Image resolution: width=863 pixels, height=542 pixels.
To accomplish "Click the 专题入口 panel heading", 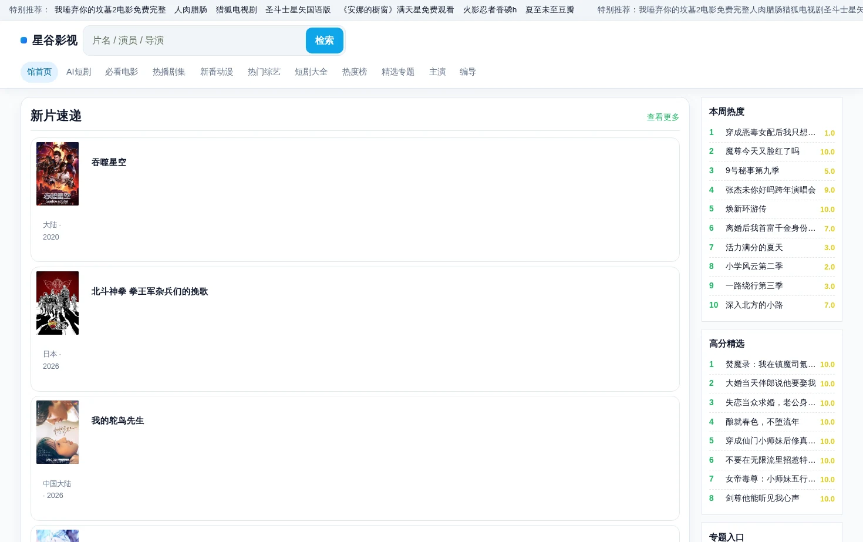I will click(x=727, y=537).
